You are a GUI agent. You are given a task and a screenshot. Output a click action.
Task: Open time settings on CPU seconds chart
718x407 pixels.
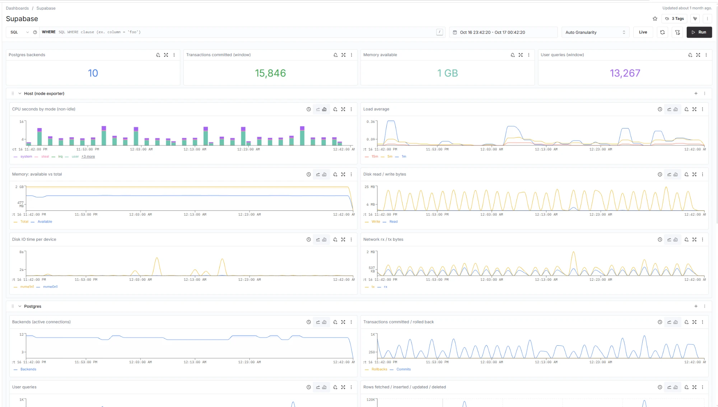[308, 109]
